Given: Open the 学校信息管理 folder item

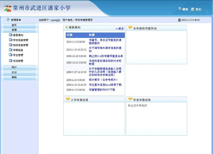Looking at the screenshot, I should [19, 40].
